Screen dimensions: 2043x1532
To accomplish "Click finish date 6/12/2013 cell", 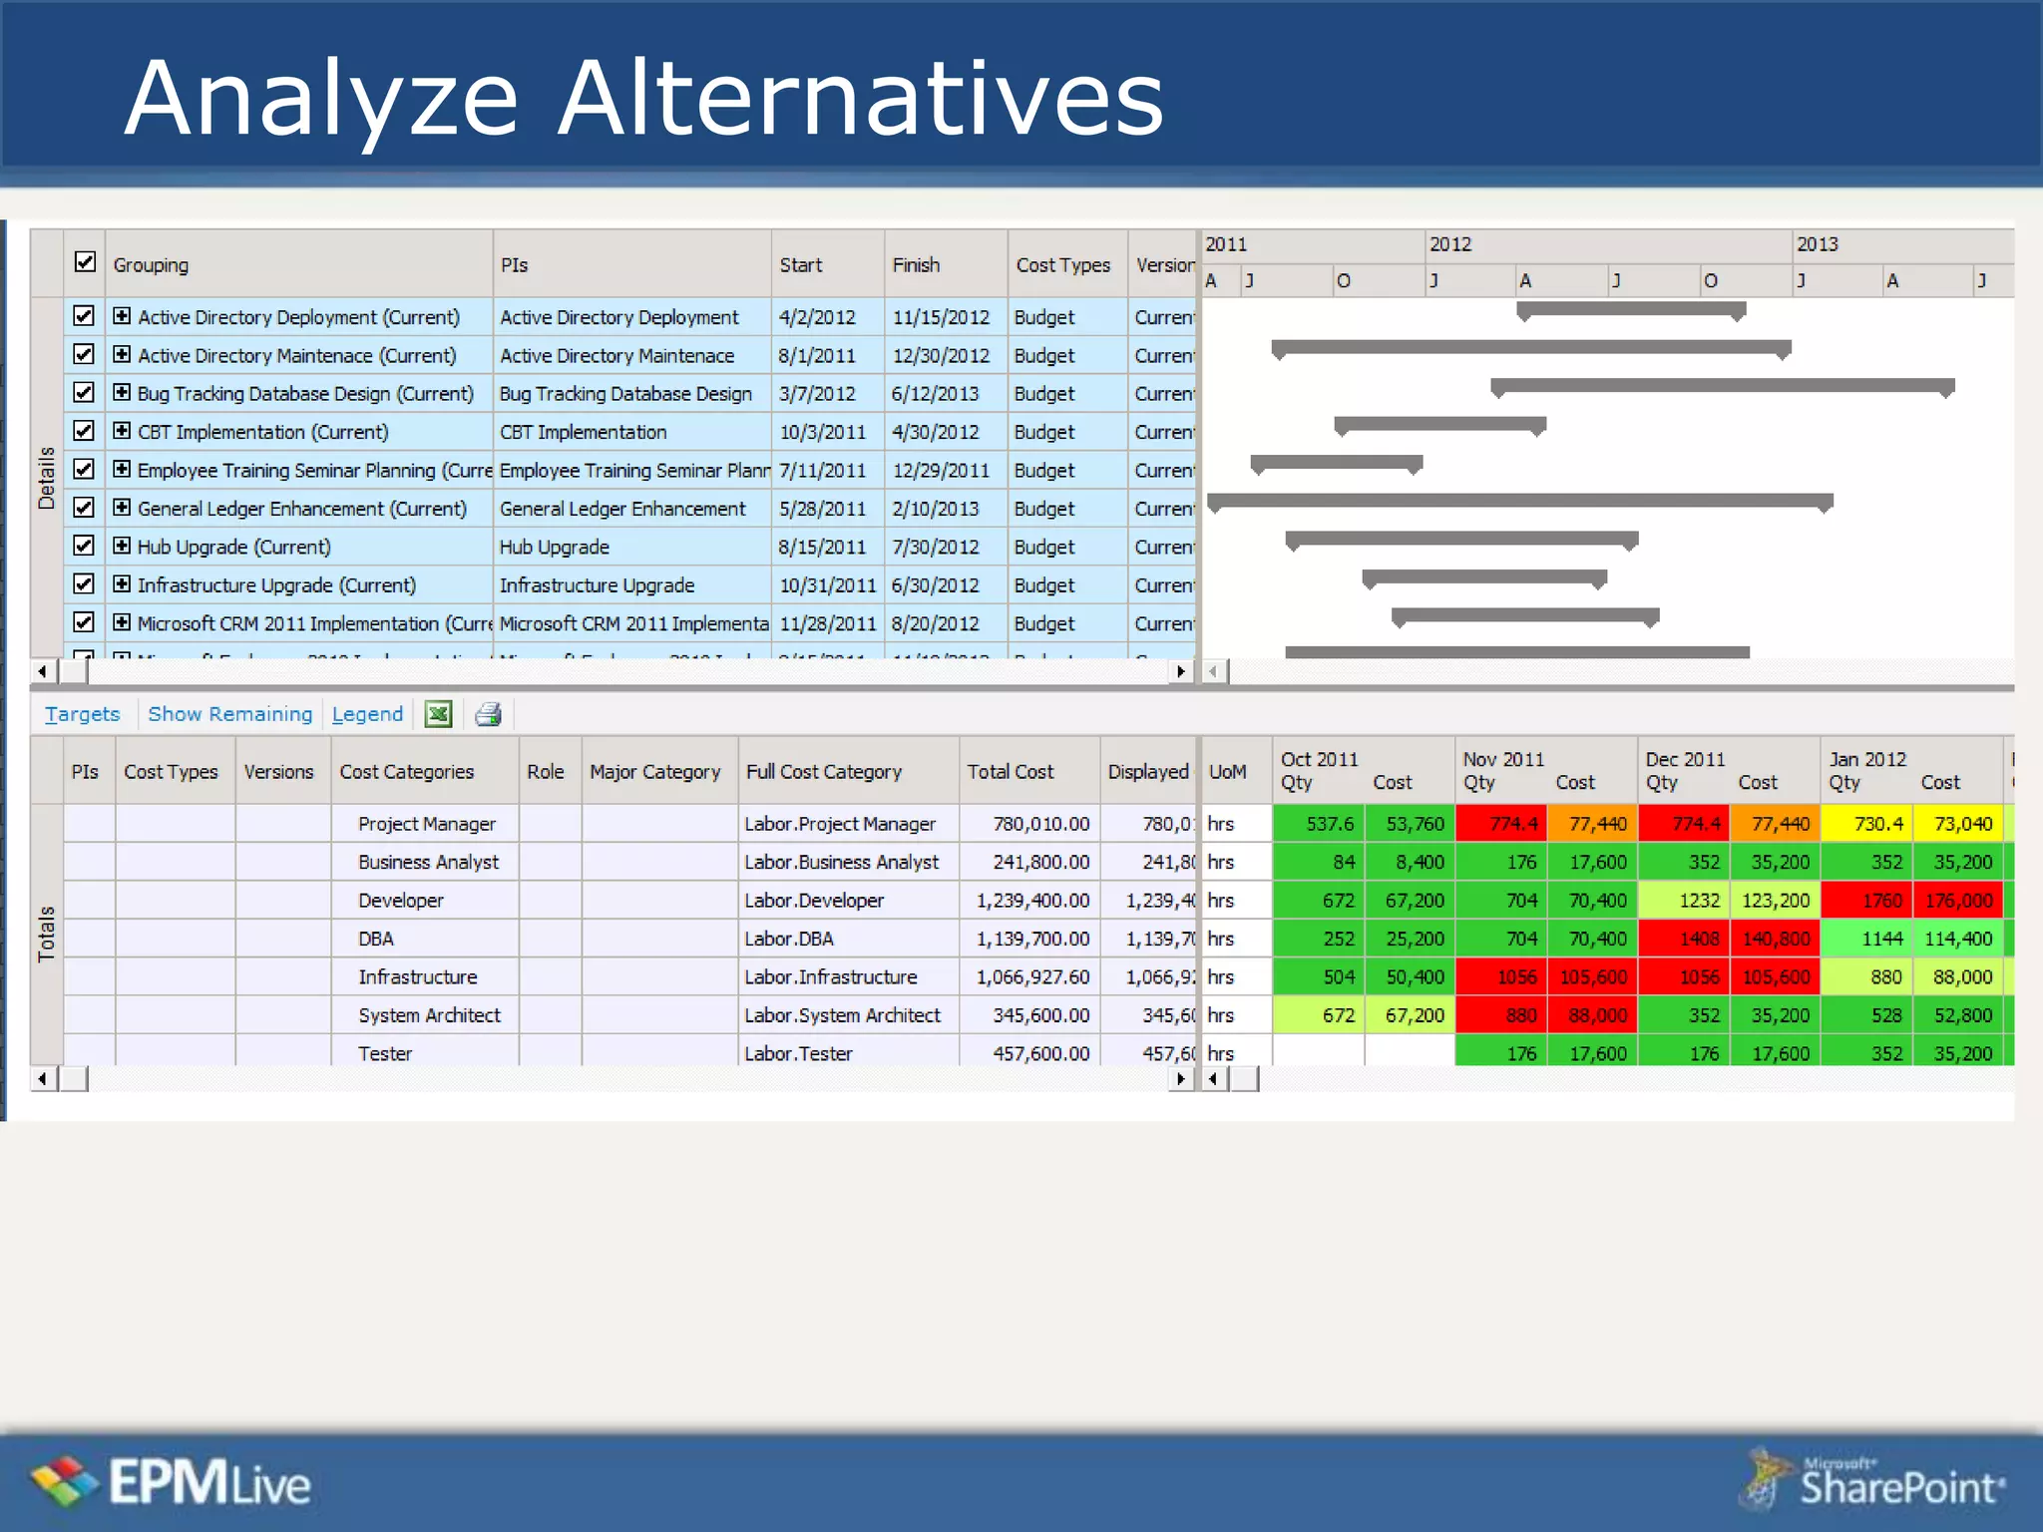I will click(946, 393).
